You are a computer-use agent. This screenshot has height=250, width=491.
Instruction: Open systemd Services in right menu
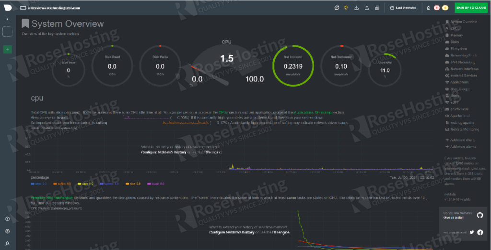461,76
